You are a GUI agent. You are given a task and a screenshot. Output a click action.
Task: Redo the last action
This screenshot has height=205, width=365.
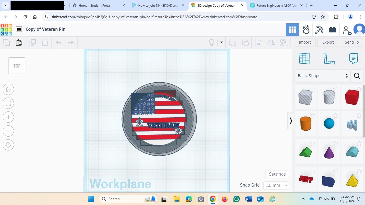click(71, 42)
